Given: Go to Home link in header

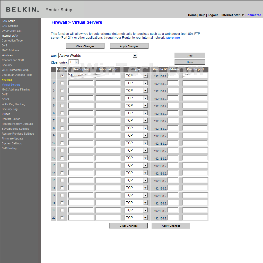Looking at the screenshot, I should [192, 15].
